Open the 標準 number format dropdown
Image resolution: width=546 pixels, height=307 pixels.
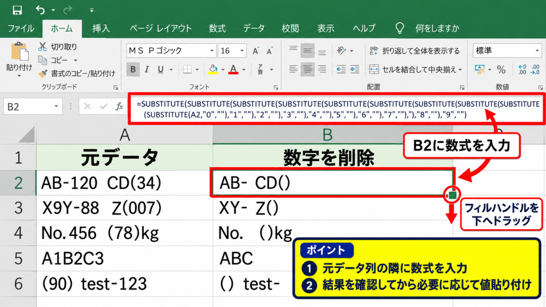coord(537,51)
